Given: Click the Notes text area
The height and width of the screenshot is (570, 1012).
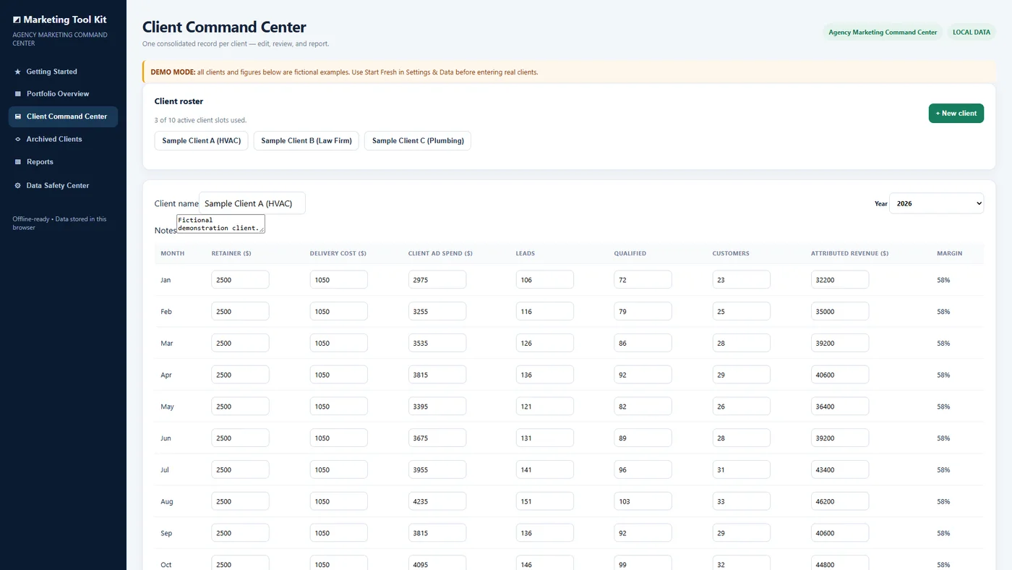Looking at the screenshot, I should tap(220, 224).
